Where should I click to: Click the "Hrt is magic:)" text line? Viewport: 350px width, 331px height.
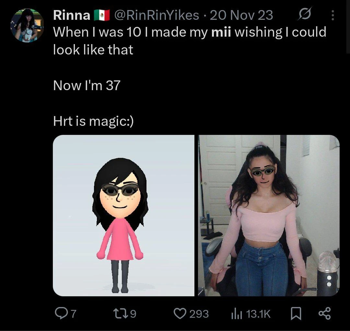93,122
